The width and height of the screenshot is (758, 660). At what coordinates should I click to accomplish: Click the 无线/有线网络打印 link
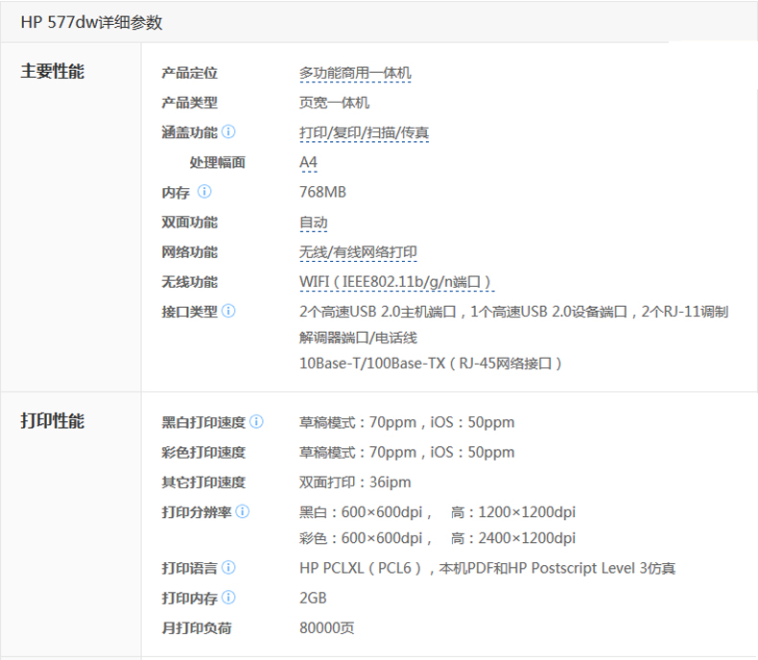click(358, 252)
